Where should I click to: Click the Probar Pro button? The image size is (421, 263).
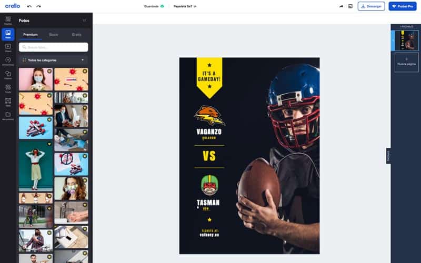pyautogui.click(x=402, y=6)
